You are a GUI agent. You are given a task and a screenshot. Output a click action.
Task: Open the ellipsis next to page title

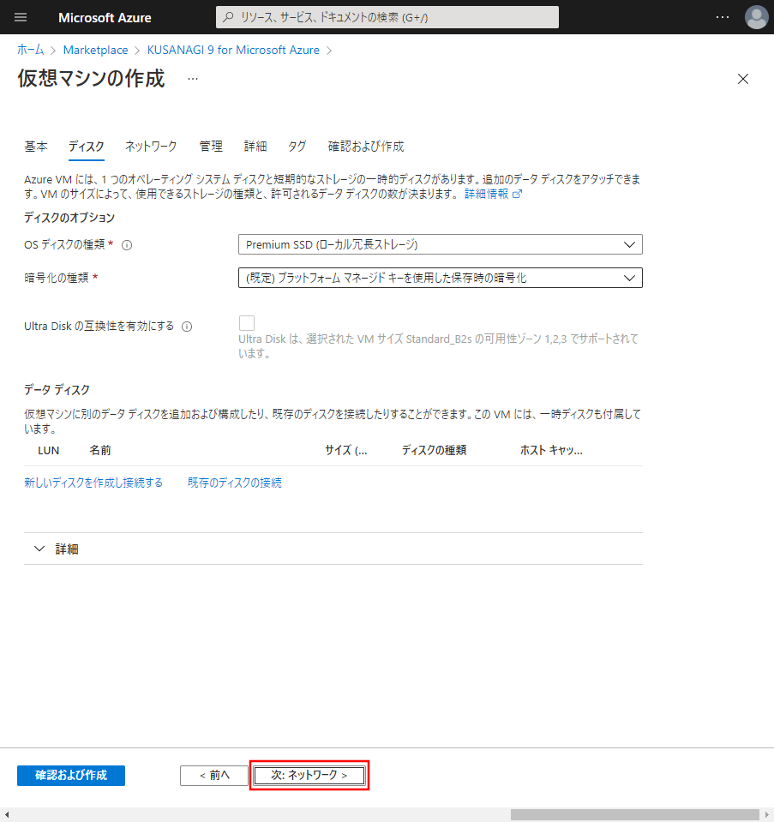point(193,79)
